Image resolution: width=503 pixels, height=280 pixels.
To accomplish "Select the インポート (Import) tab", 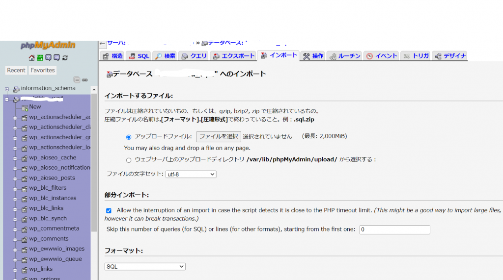I will click(x=279, y=55).
